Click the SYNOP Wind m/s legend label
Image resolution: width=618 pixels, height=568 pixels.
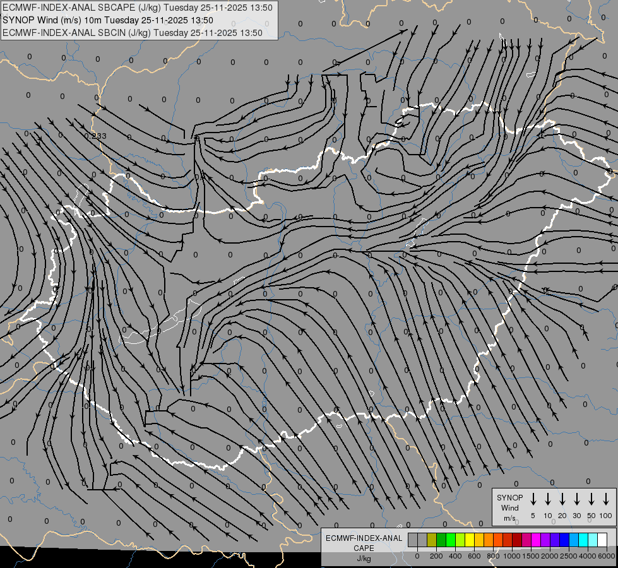click(x=509, y=507)
